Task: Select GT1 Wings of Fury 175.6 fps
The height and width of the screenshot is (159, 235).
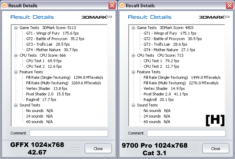Action: pos(52,33)
